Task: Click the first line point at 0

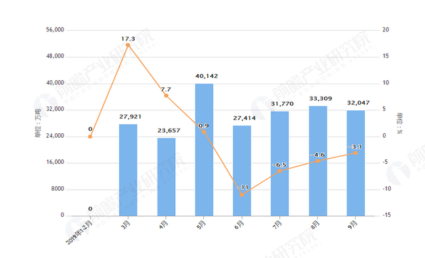Action: 90,137
